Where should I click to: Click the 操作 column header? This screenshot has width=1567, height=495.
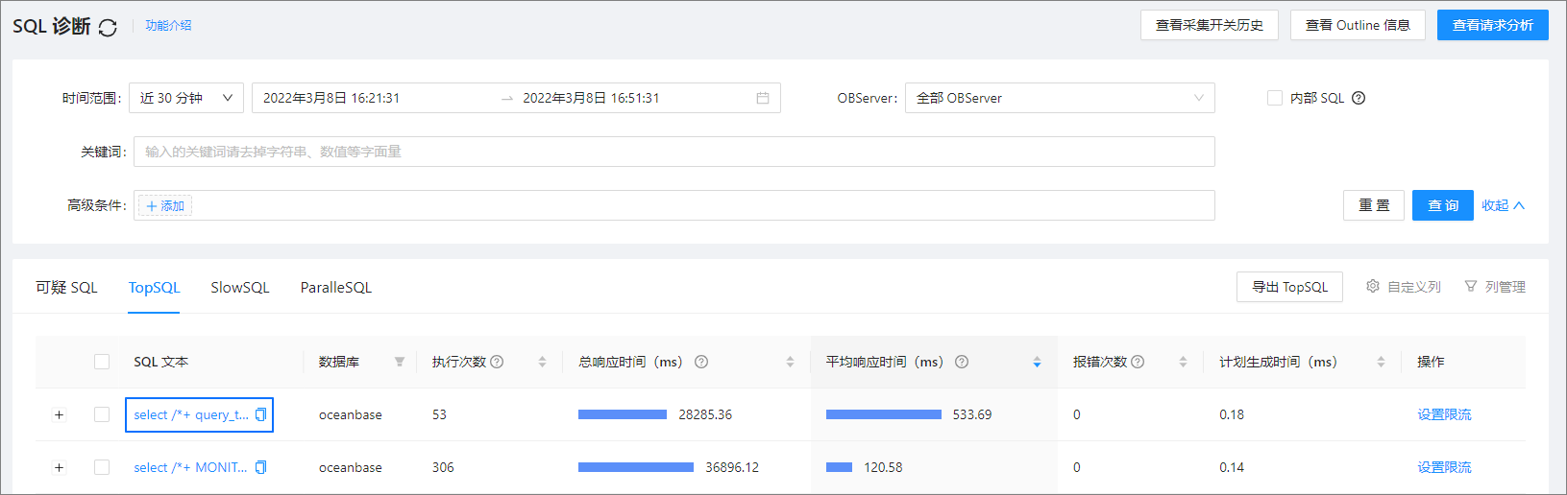click(x=1431, y=362)
